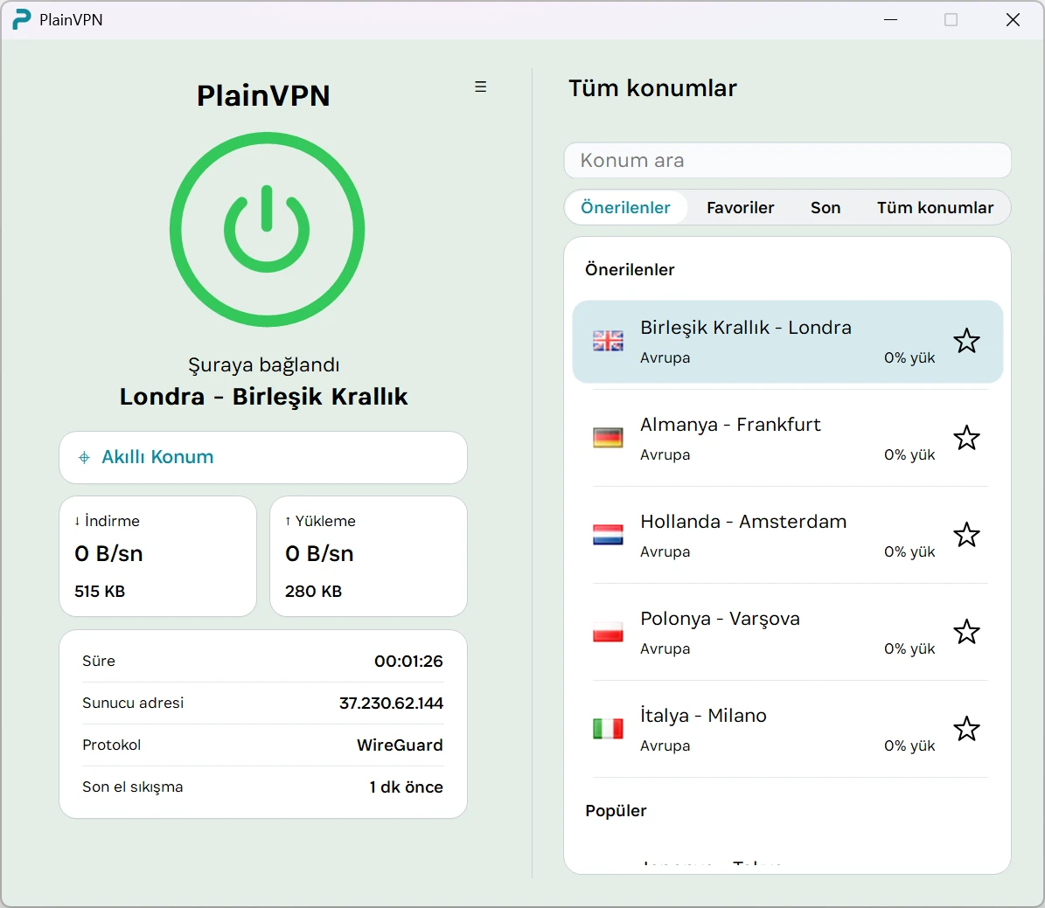This screenshot has width=1045, height=908.
Task: Click the Netherlands flag icon
Action: [x=608, y=535]
